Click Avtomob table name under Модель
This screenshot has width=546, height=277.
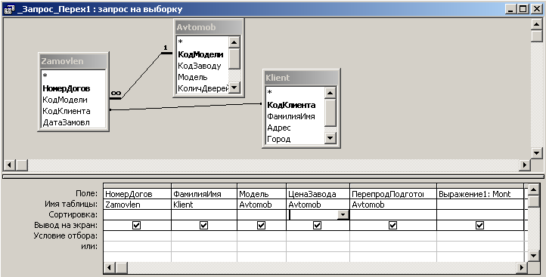pos(262,205)
